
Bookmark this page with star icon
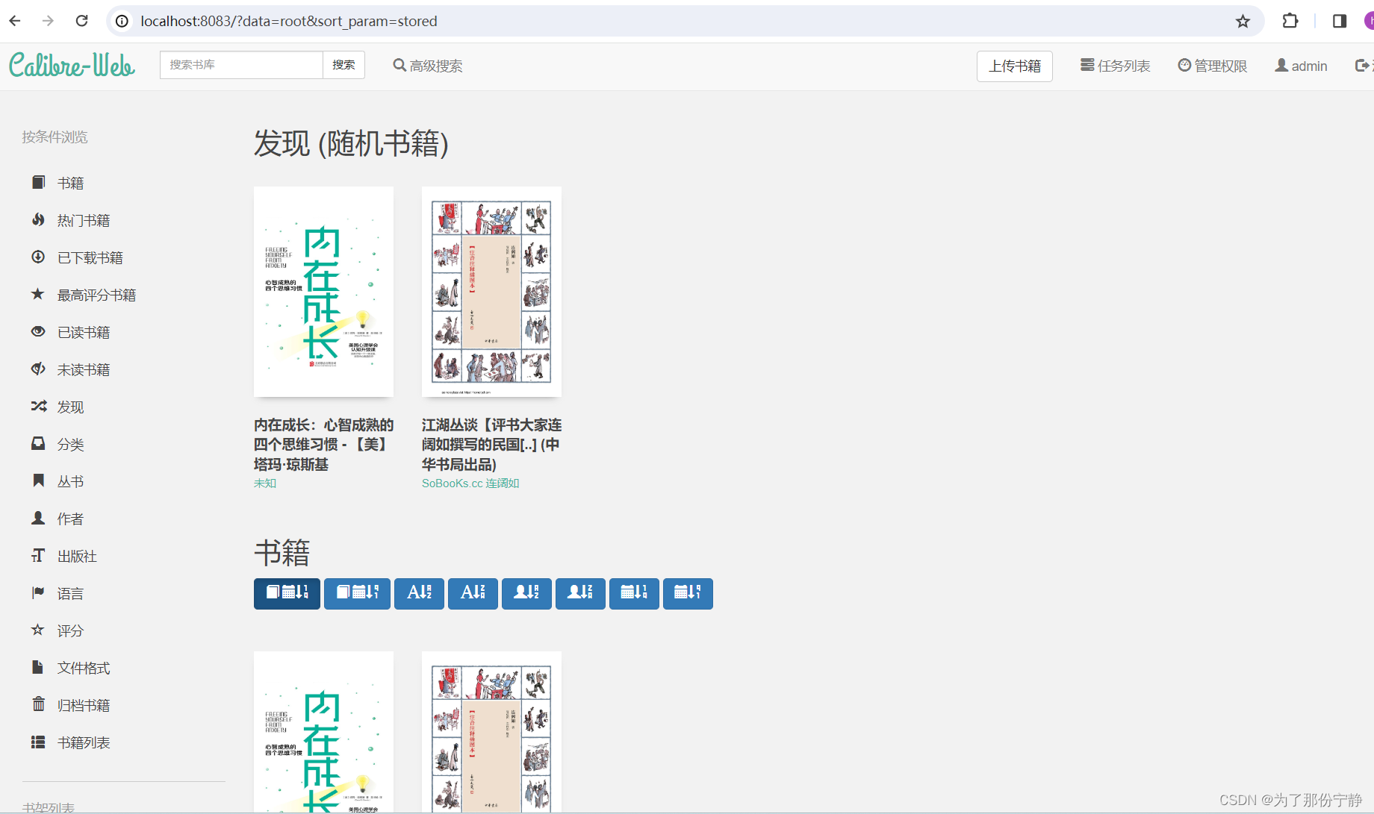pos(1243,21)
